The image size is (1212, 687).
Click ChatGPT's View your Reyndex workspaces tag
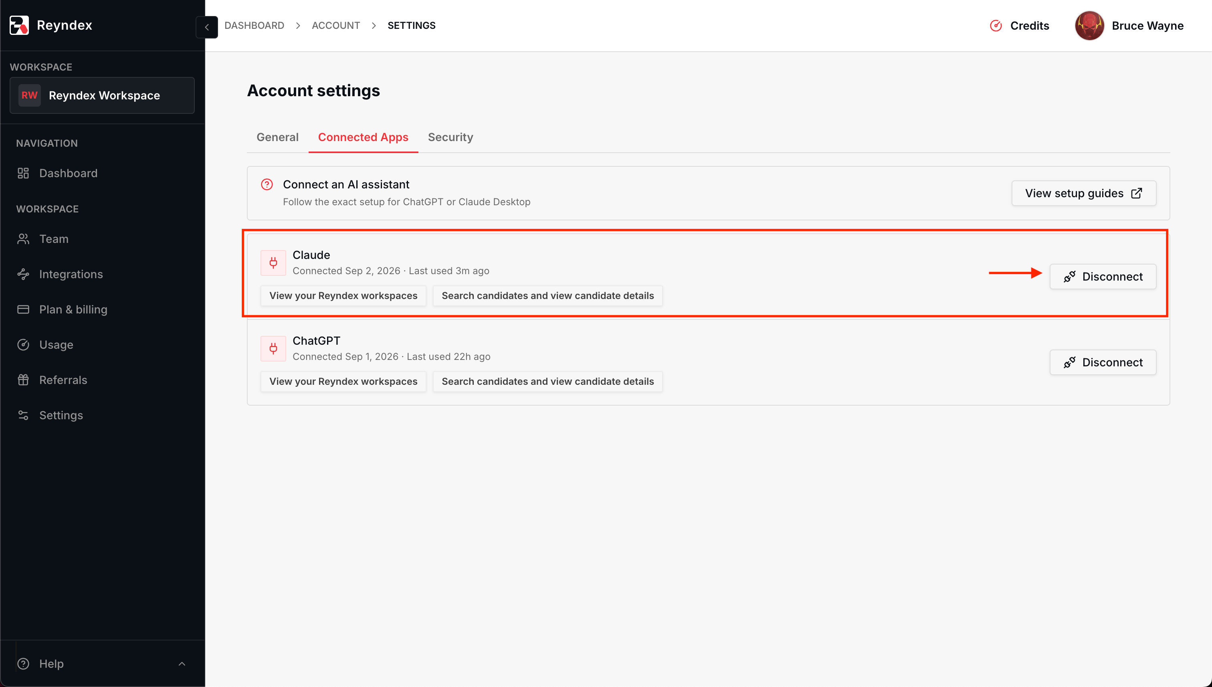[x=343, y=382]
